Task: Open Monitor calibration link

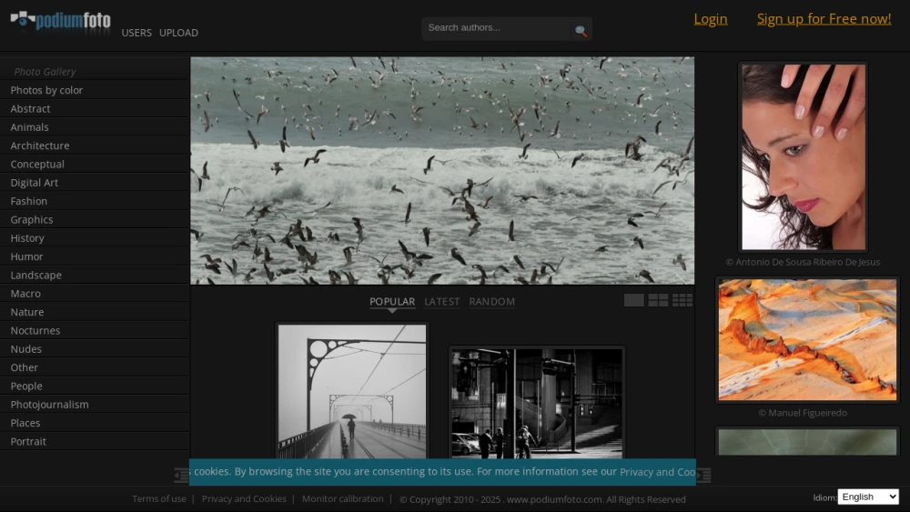Action: tap(342, 498)
